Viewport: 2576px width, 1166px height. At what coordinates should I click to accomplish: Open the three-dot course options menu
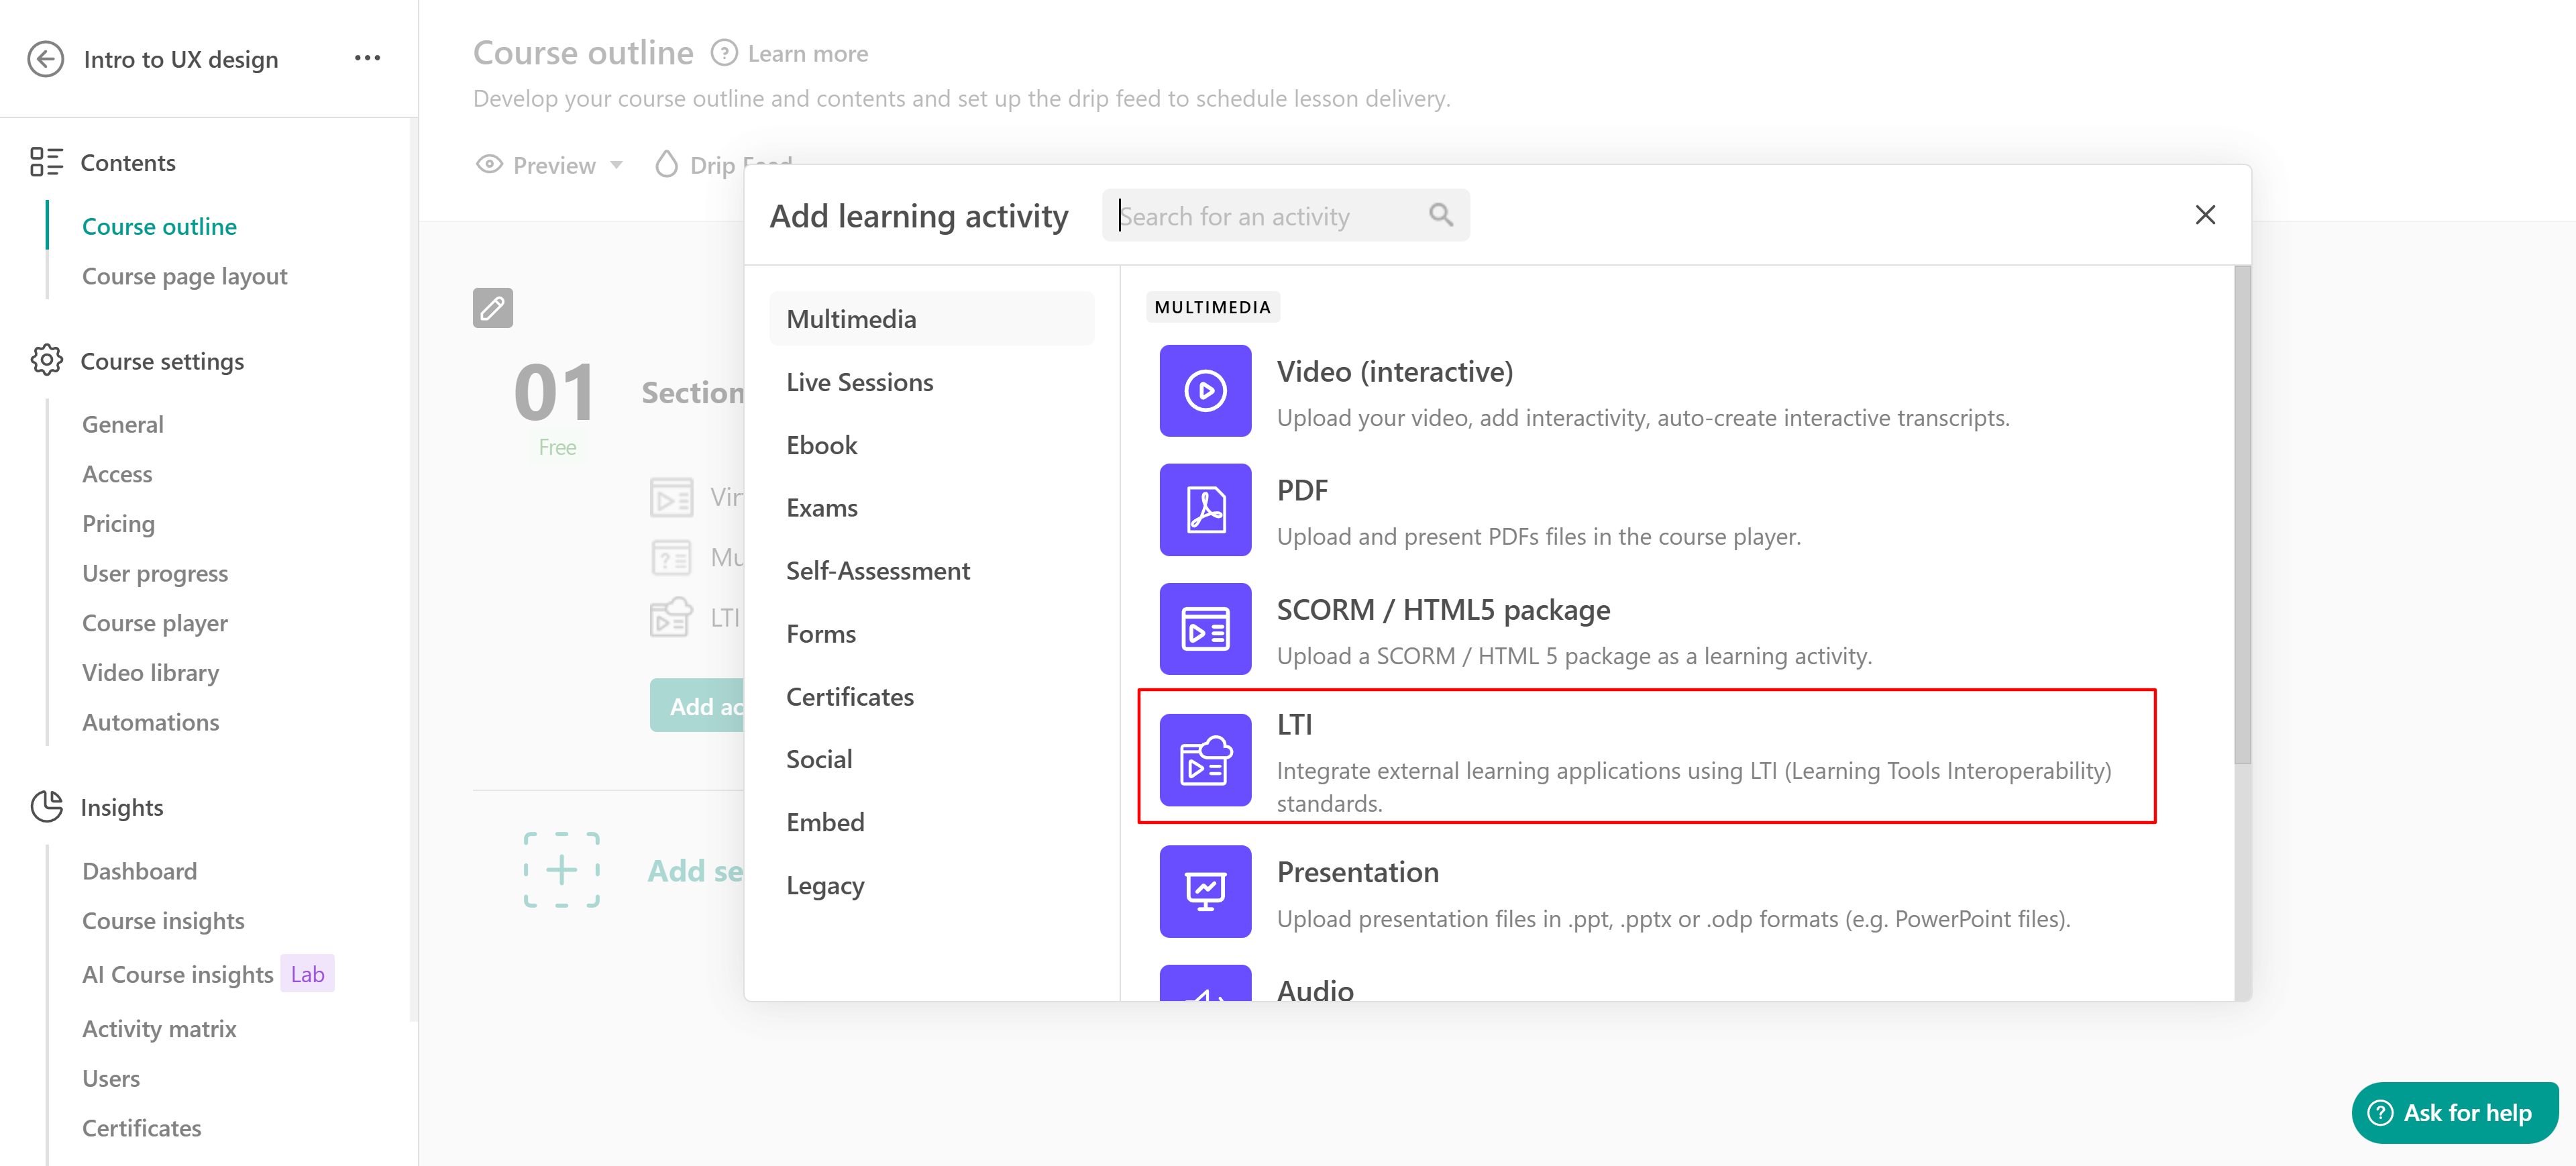pyautogui.click(x=367, y=58)
